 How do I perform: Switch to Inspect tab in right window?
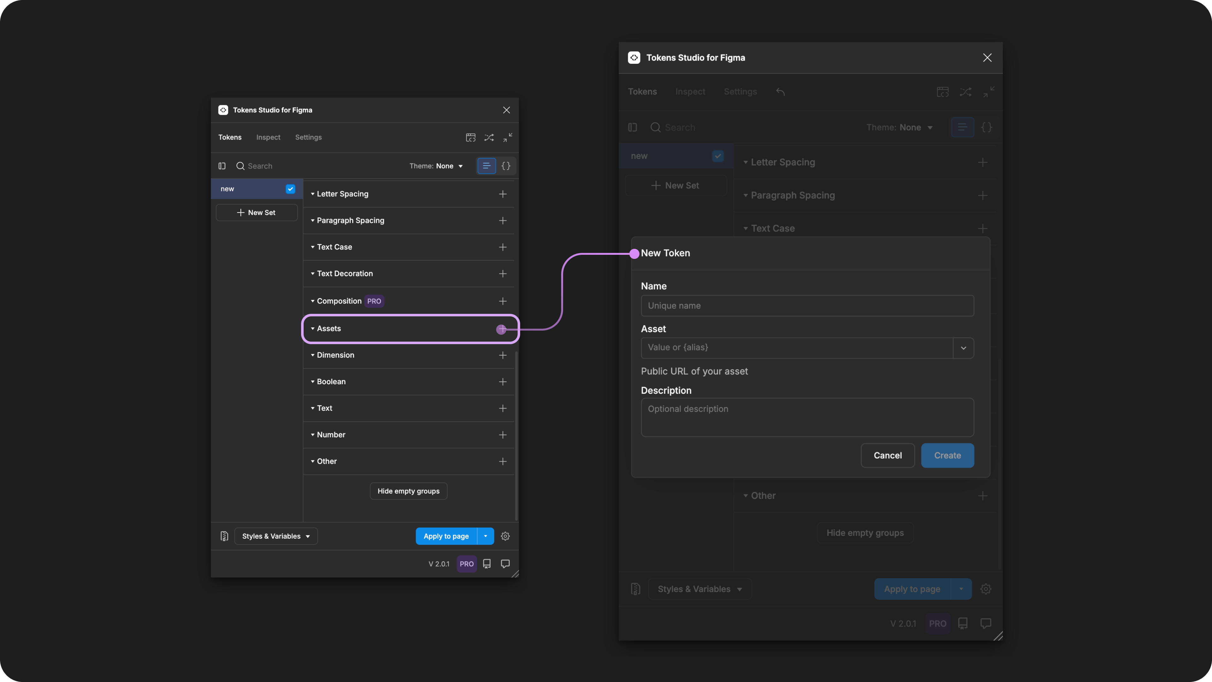click(x=690, y=92)
